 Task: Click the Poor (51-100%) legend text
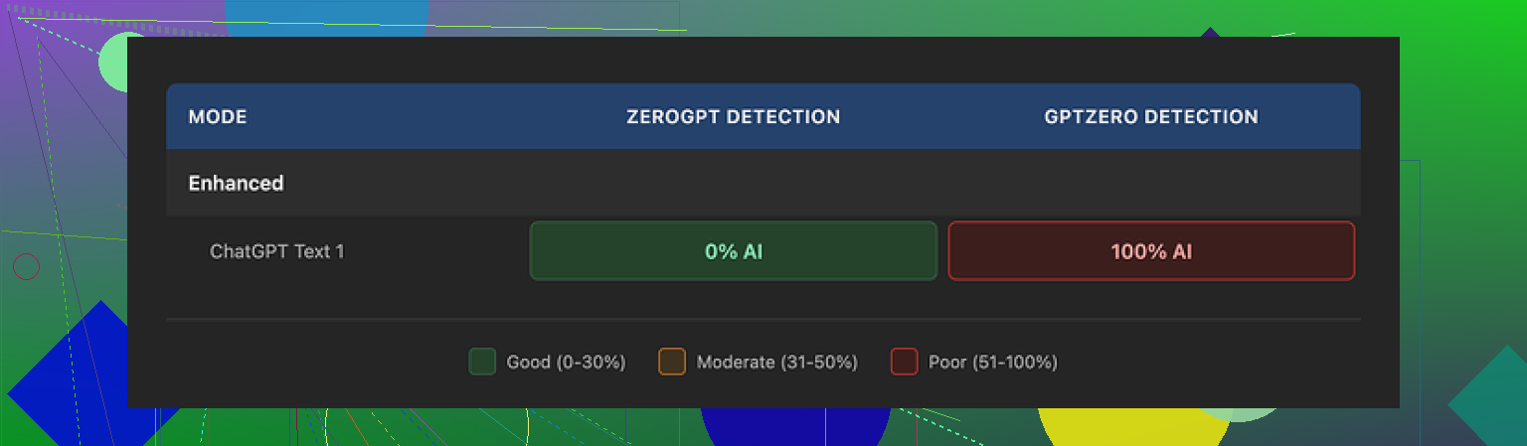992,363
